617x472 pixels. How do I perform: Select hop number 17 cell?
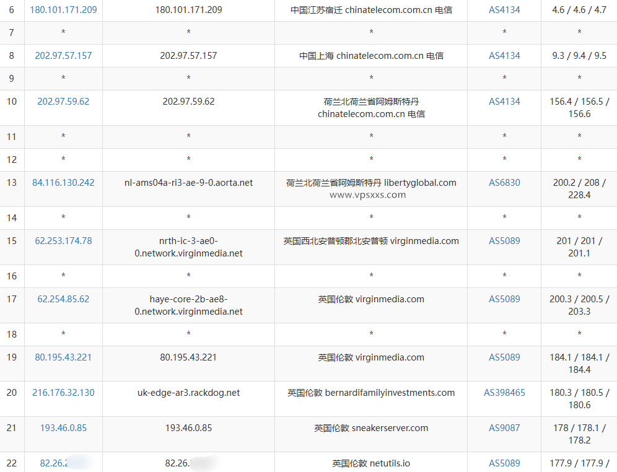[12, 305]
